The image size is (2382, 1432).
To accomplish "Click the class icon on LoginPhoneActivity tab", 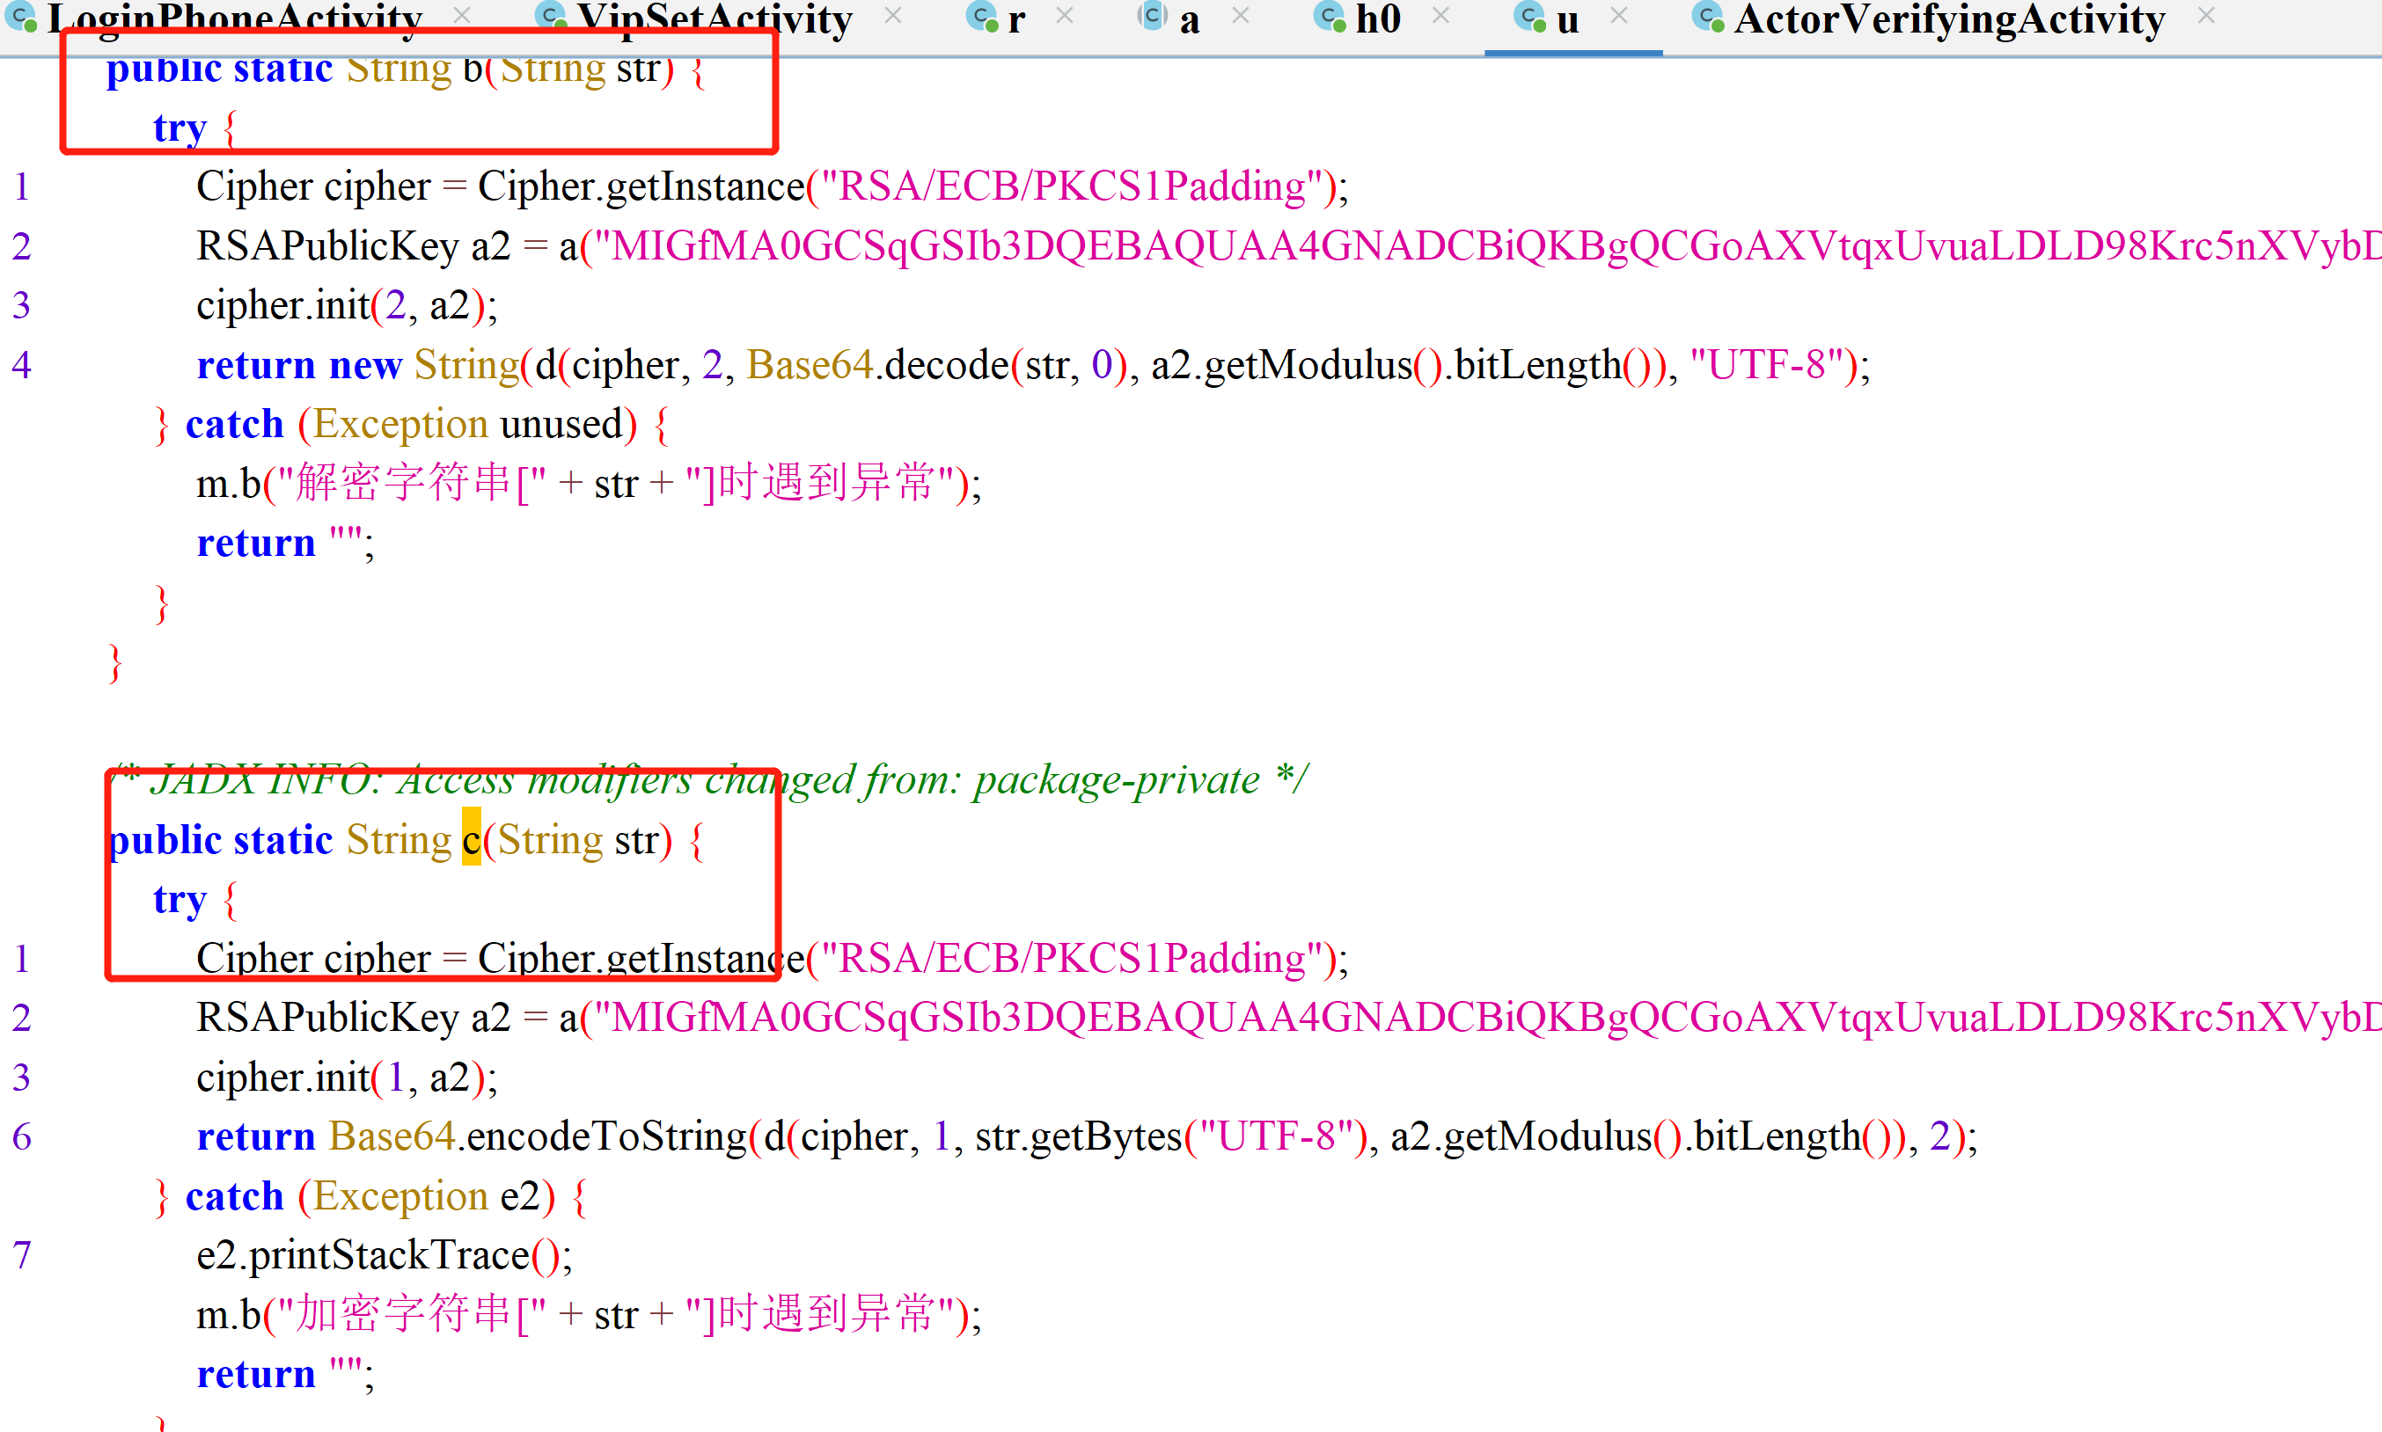I will (x=21, y=17).
